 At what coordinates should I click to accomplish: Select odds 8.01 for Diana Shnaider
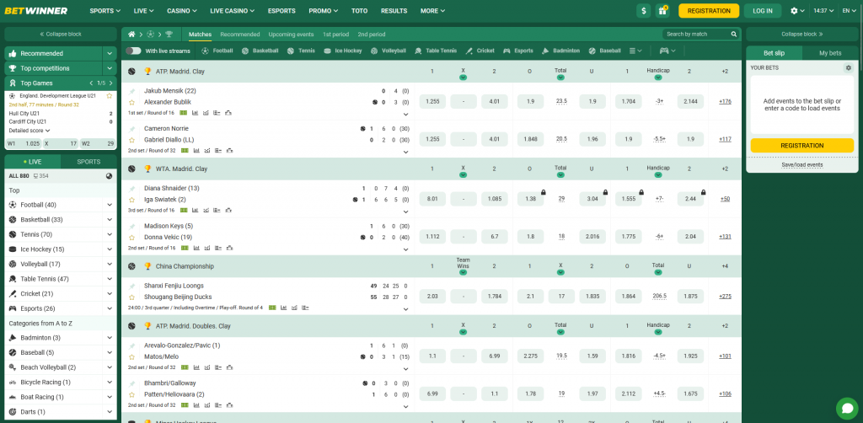[432, 199]
